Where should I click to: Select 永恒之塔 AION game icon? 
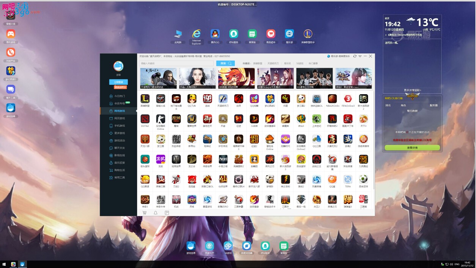click(x=223, y=159)
